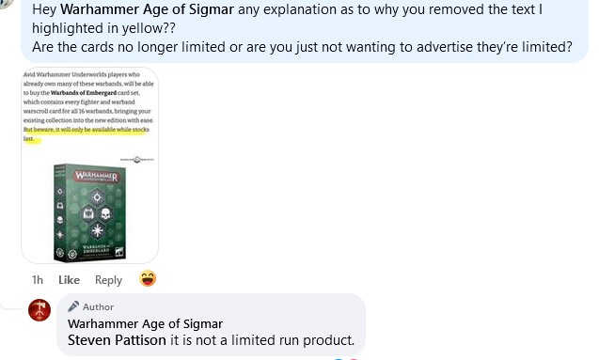This screenshot has height=360, width=599.
Task: Click the Warhammer logo on the green box
Action: (x=97, y=176)
